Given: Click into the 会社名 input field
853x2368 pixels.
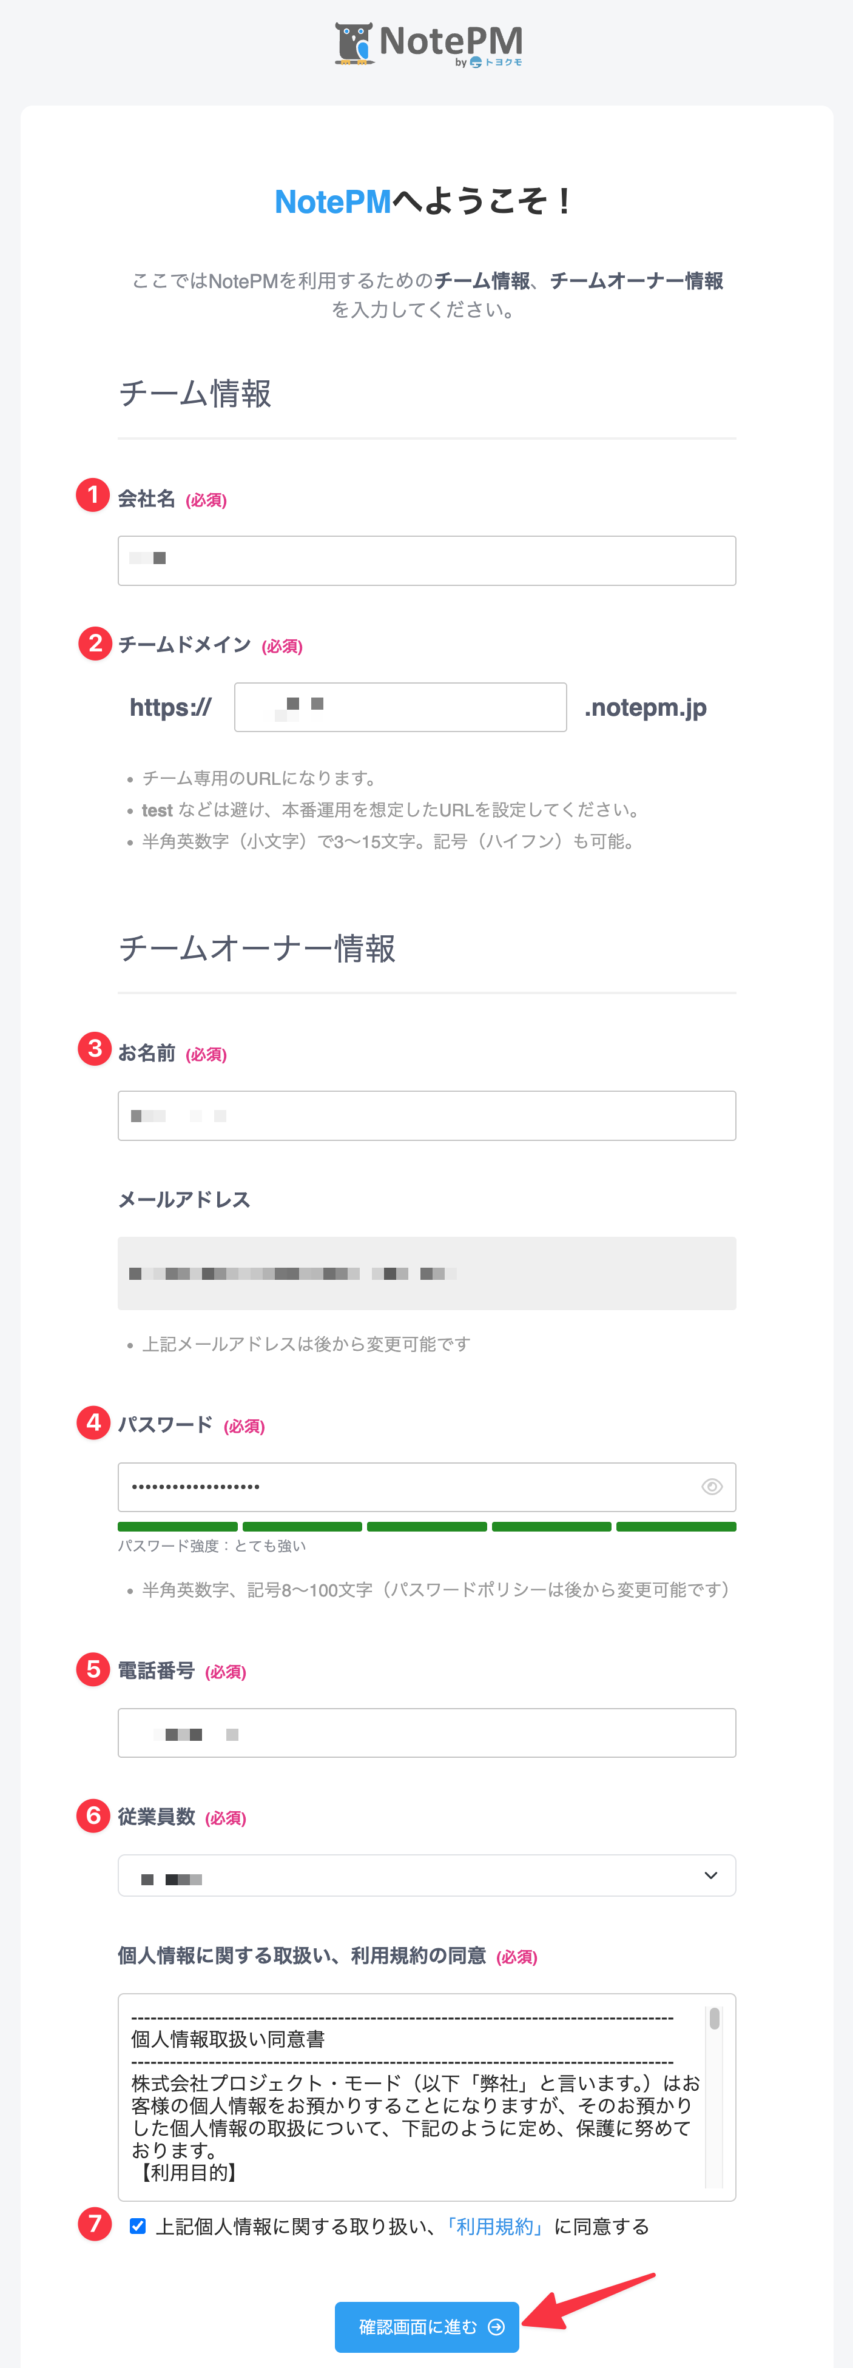Looking at the screenshot, I should coord(426,560).
